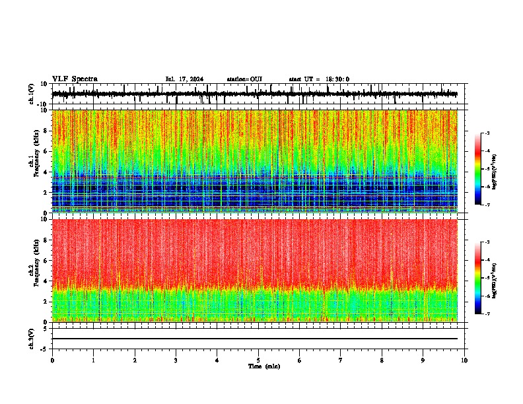The height and width of the screenshot is (404, 523).
Task: Click the "VLF Spectra" title text
Action: click(75, 79)
